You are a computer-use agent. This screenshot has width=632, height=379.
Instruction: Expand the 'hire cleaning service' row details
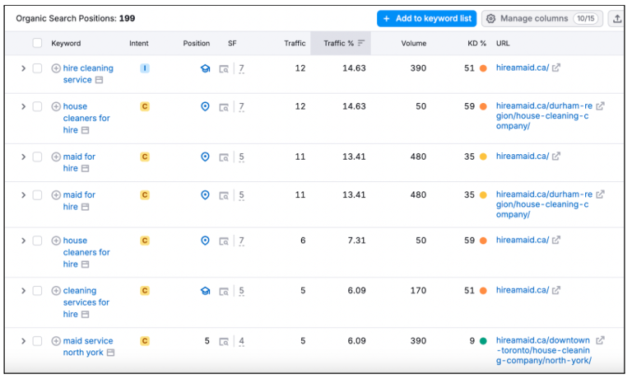pyautogui.click(x=23, y=68)
